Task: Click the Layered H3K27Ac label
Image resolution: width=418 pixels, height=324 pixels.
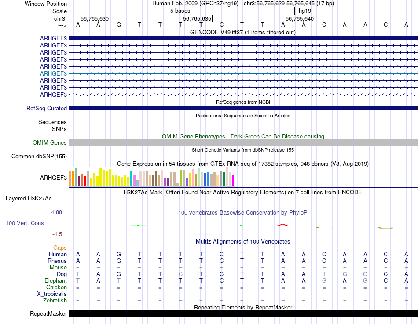Action: tap(29, 199)
